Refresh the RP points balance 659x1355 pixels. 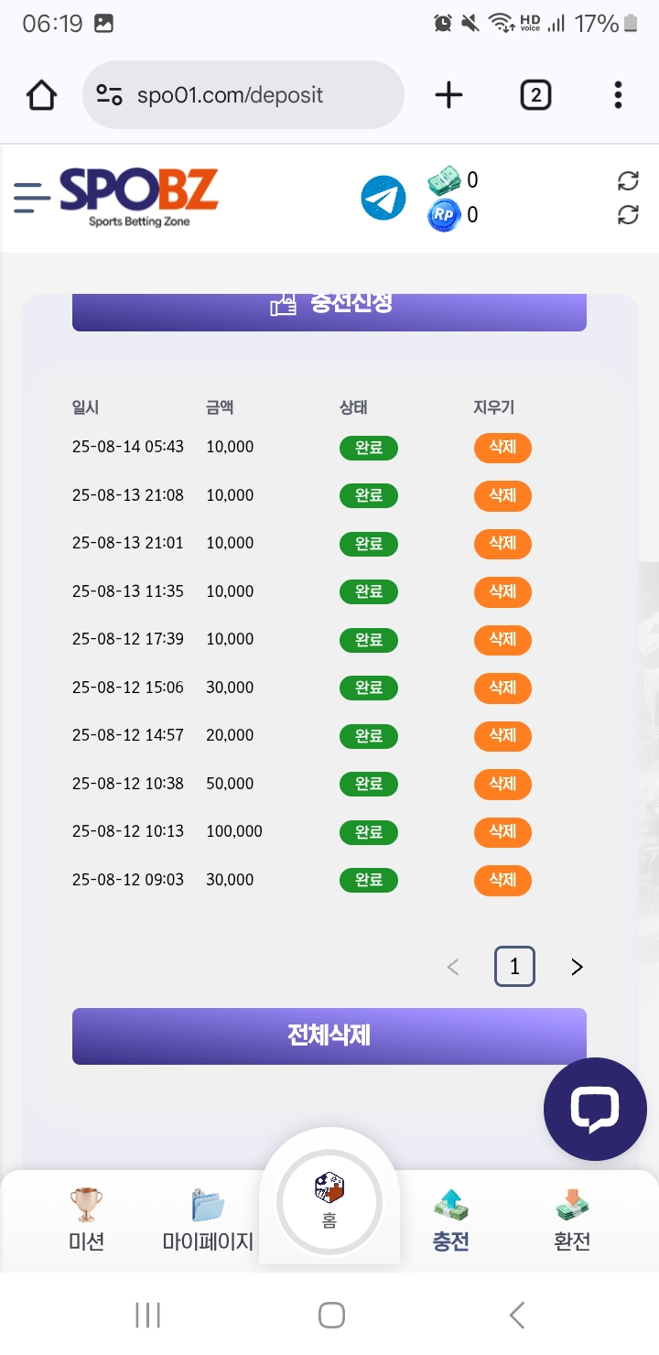[628, 214]
